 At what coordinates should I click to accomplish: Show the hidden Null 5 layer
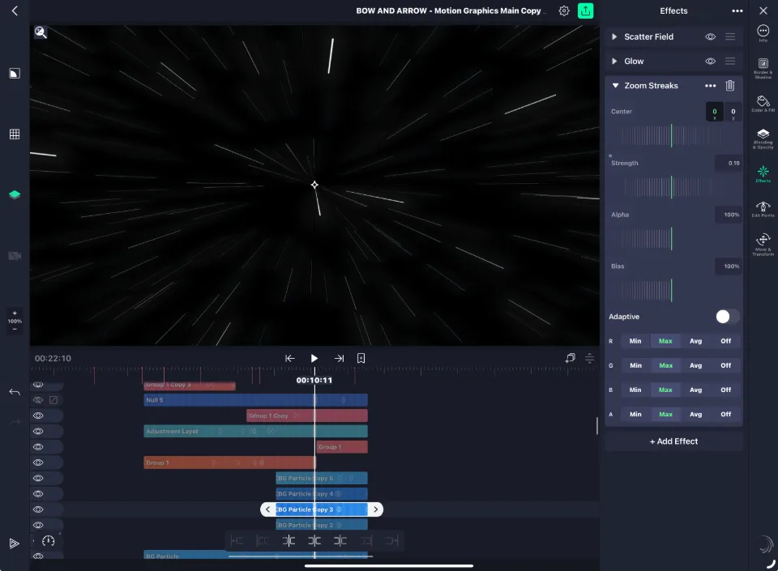click(x=38, y=400)
